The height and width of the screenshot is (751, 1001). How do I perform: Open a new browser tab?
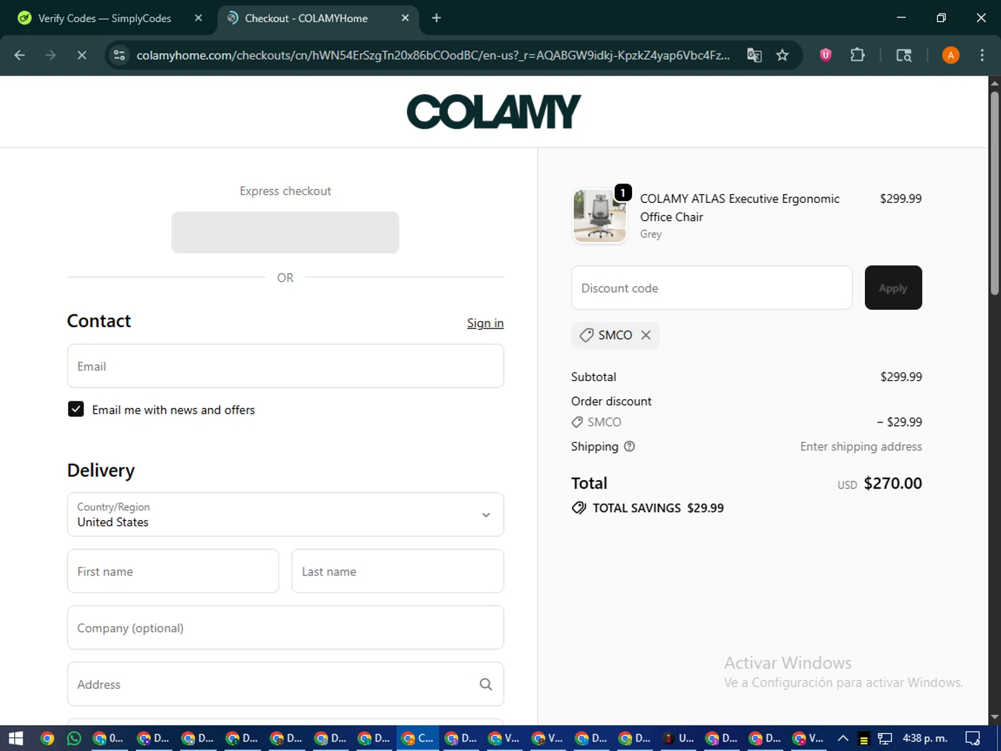pyautogui.click(x=436, y=18)
